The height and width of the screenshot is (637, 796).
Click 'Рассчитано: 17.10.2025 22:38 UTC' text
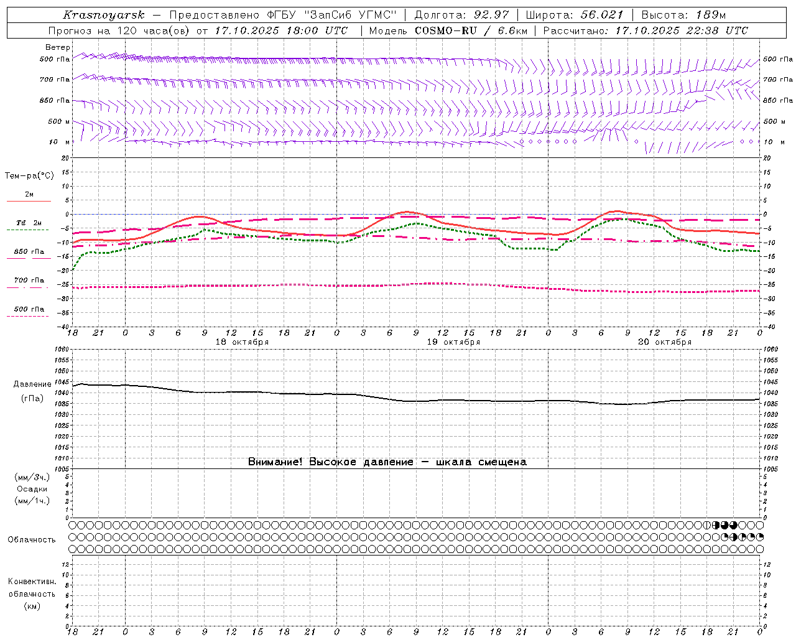click(646, 30)
